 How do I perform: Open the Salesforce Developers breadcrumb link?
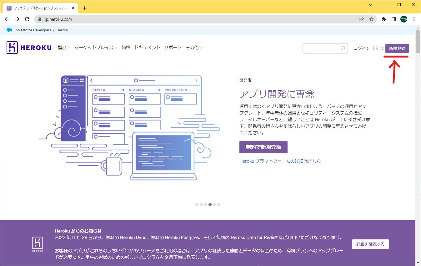point(33,30)
